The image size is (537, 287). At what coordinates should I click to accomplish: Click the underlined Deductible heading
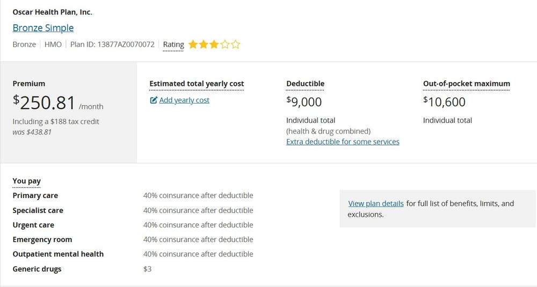point(305,84)
